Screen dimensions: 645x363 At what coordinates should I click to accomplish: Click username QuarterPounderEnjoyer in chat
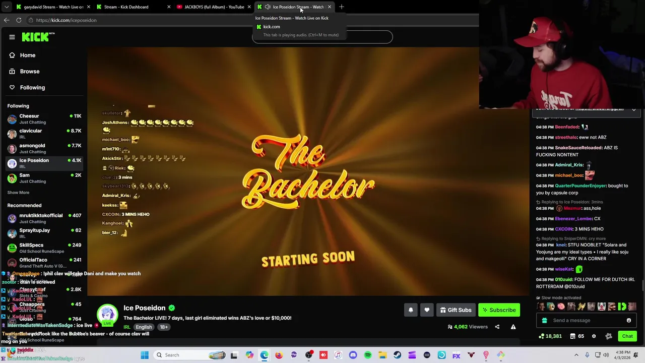[x=580, y=186]
